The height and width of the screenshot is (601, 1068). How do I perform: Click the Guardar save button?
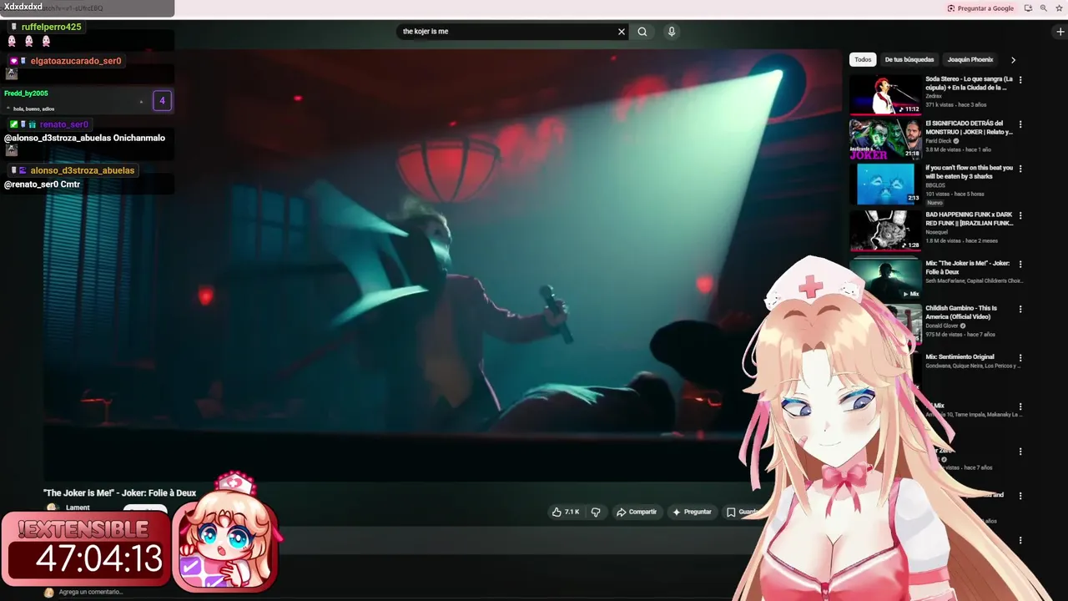742,512
